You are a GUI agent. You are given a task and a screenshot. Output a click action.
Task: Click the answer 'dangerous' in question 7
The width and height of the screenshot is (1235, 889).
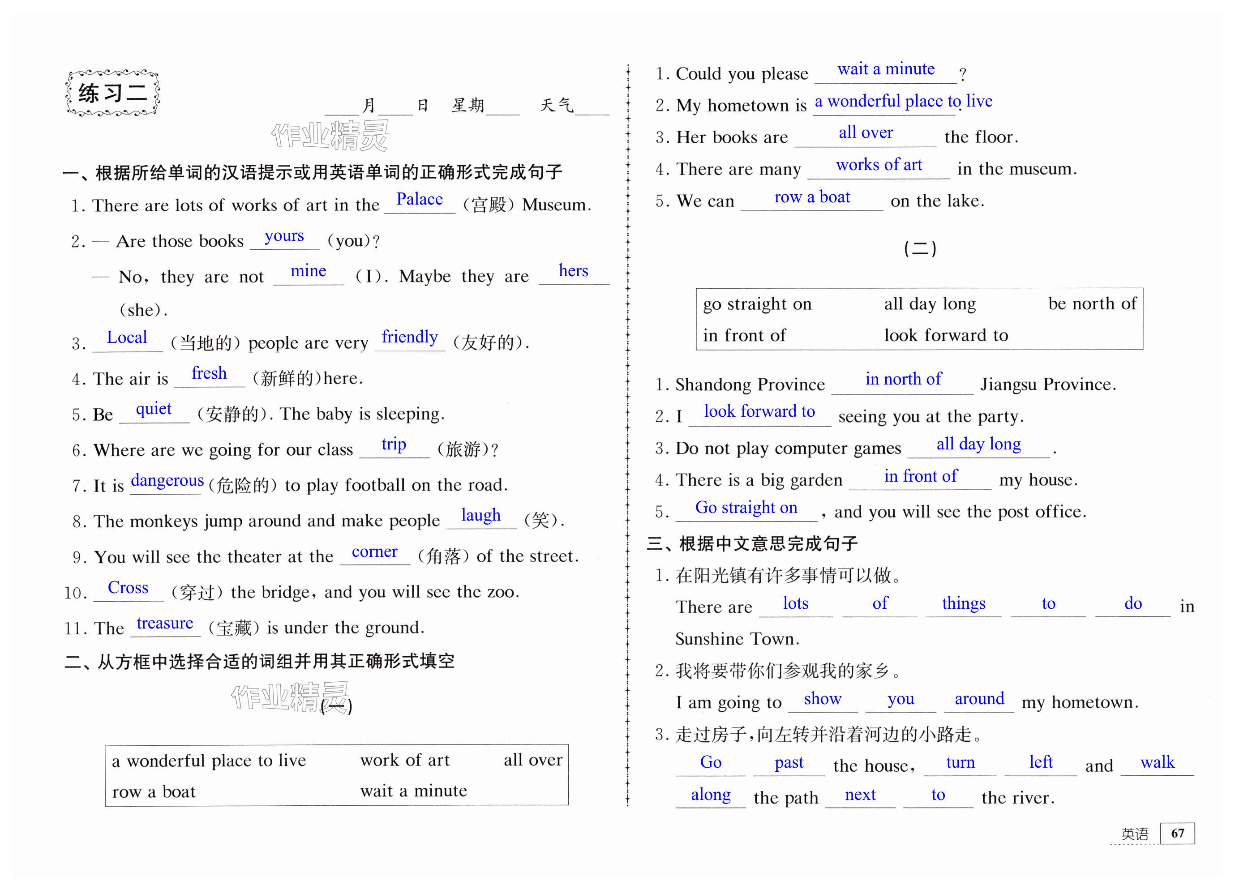(x=167, y=481)
